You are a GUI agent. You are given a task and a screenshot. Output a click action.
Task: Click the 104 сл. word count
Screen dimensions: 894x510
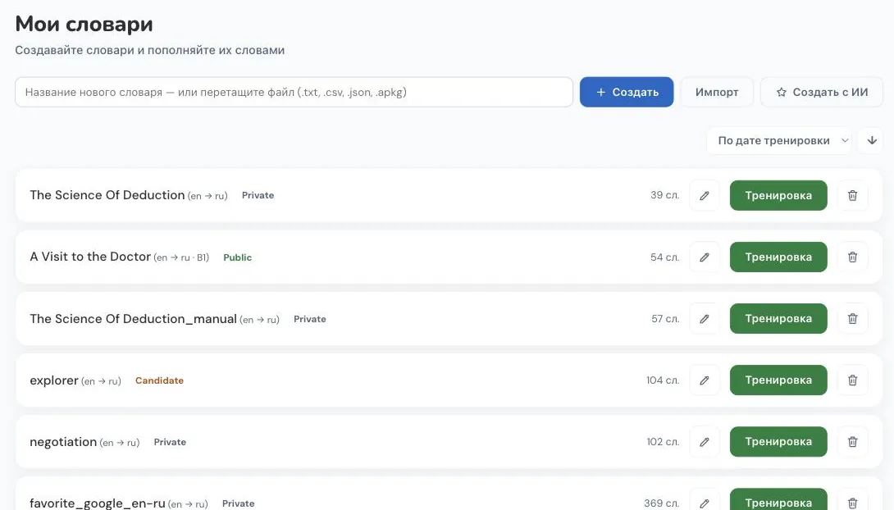point(663,380)
